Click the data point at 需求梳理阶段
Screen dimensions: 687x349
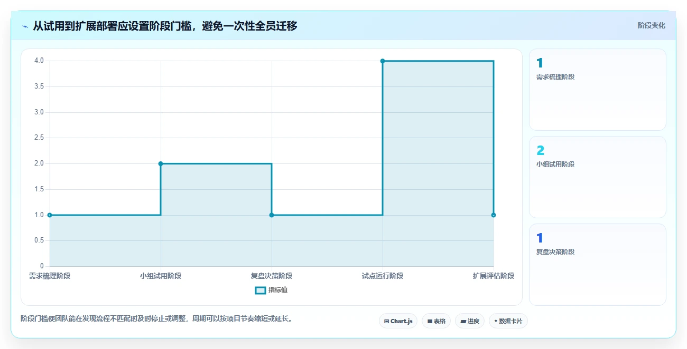(x=50, y=215)
